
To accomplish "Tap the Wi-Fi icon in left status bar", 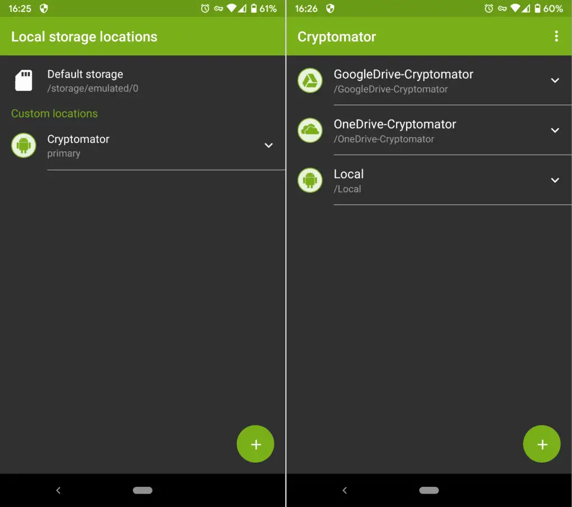I will tap(231, 8).
